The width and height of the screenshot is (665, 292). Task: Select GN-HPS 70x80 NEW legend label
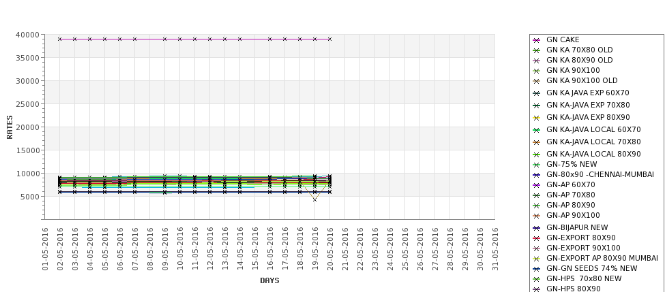pyautogui.click(x=584, y=278)
